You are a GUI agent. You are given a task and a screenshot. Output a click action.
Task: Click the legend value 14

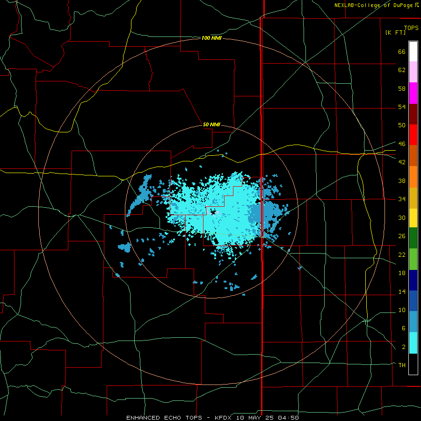tap(402, 291)
